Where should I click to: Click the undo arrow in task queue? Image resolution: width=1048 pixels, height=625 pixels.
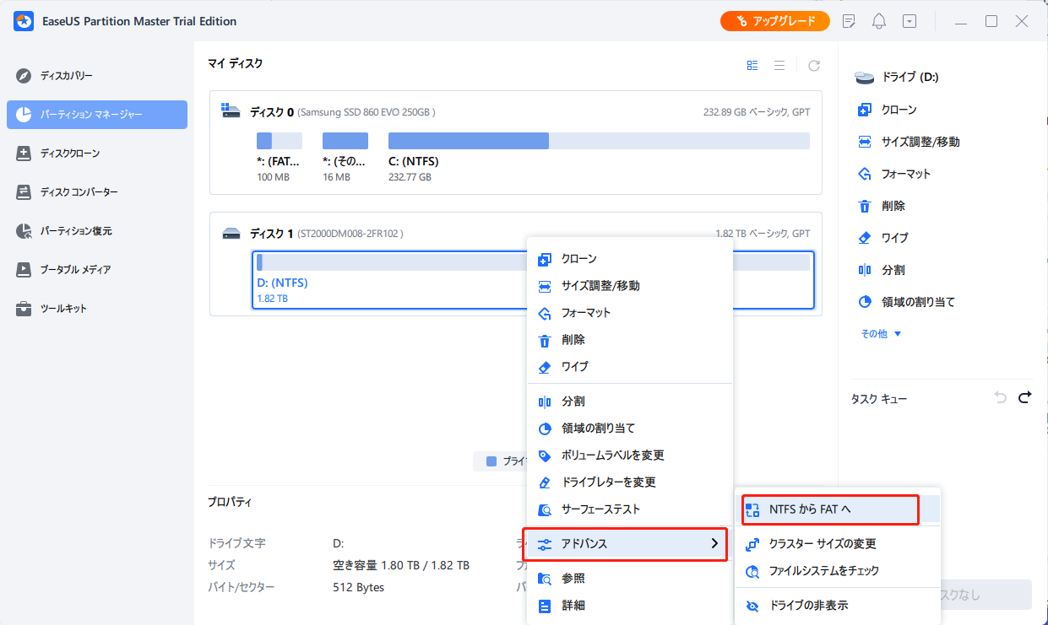(1001, 397)
